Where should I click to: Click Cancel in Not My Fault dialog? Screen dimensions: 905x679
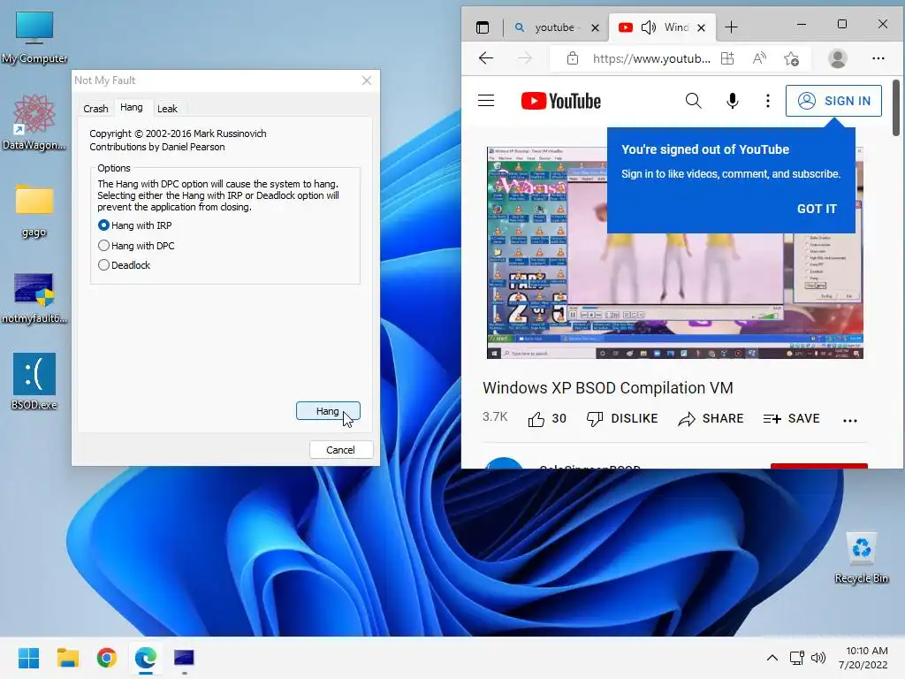(340, 450)
